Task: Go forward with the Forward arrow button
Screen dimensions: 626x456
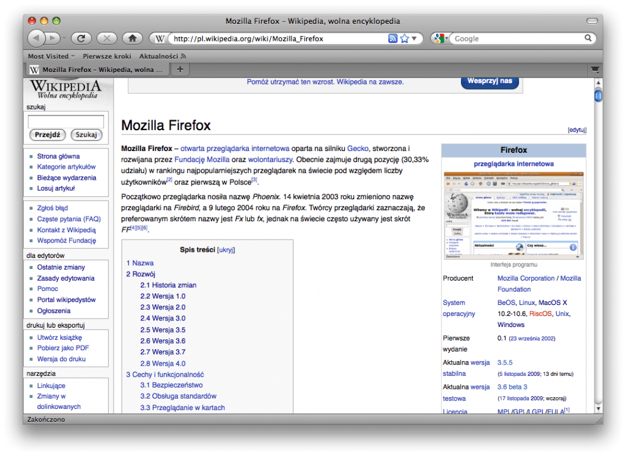Action: click(53, 39)
